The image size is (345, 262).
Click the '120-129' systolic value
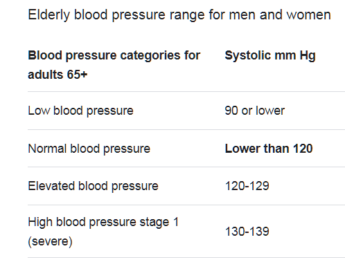[247, 186]
